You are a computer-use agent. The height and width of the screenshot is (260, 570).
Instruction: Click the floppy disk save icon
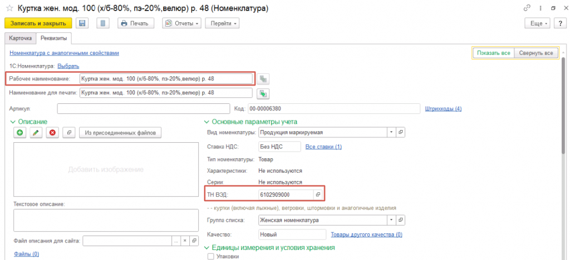[x=82, y=23]
